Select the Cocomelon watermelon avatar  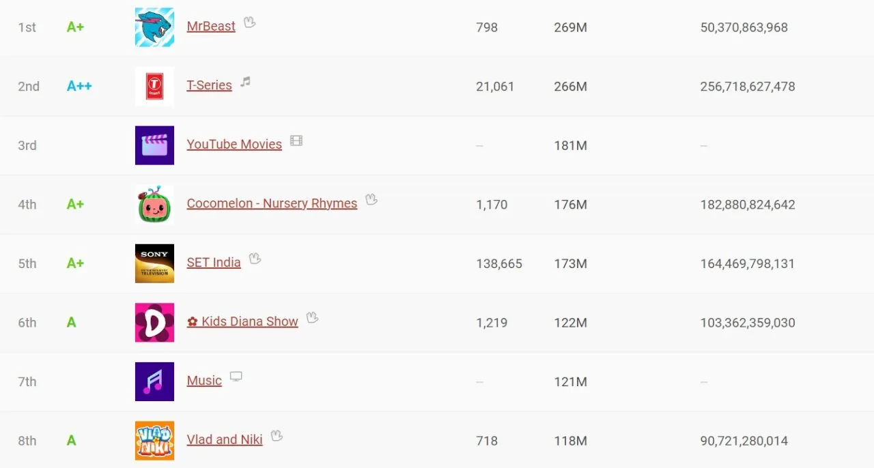click(x=154, y=205)
